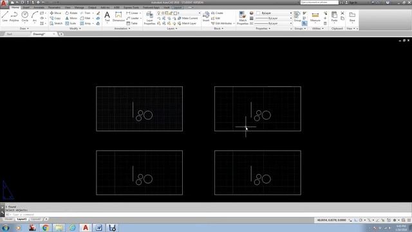Click the Linear dimension tool
Screen dimensions: 412x232
pos(132,13)
